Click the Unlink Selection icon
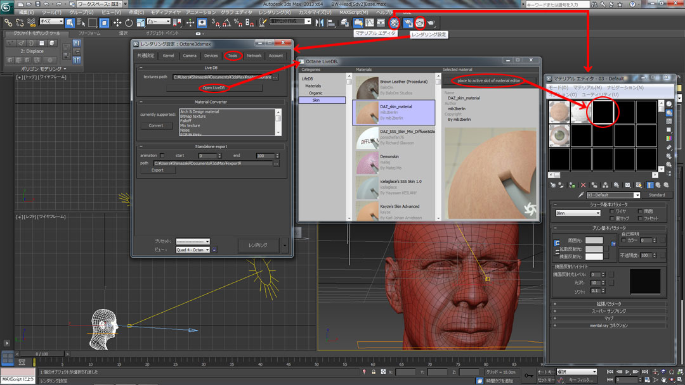The height and width of the screenshot is (385, 685). (x=20, y=23)
